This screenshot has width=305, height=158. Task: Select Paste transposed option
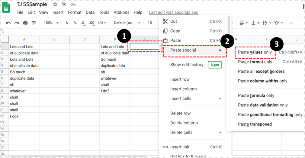tap(255, 124)
